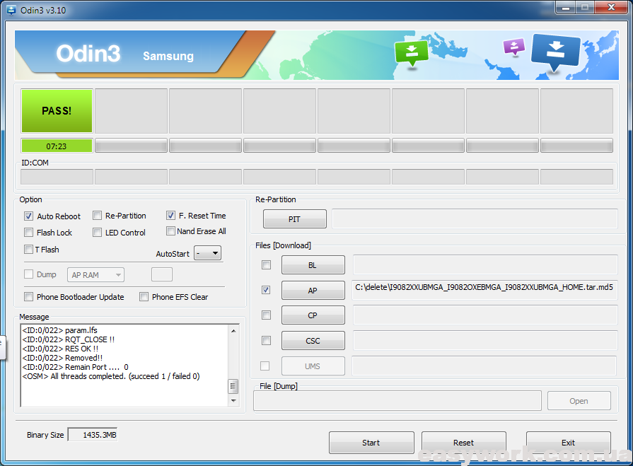This screenshot has width=633, height=466.
Task: Click the AP file button
Action: 313,290
